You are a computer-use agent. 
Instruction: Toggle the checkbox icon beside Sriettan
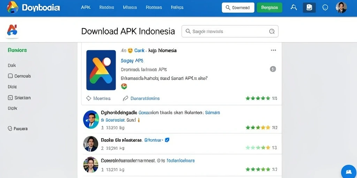point(10,98)
